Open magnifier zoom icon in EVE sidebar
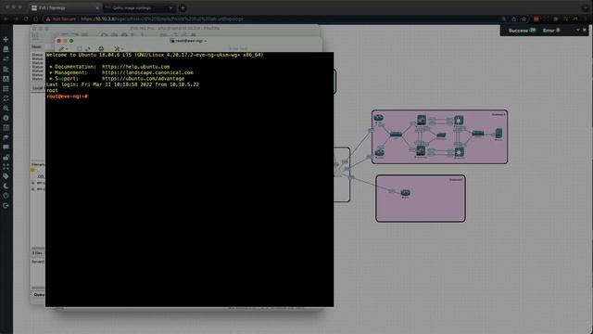Image resolution: width=593 pixels, height=334 pixels. [6, 109]
